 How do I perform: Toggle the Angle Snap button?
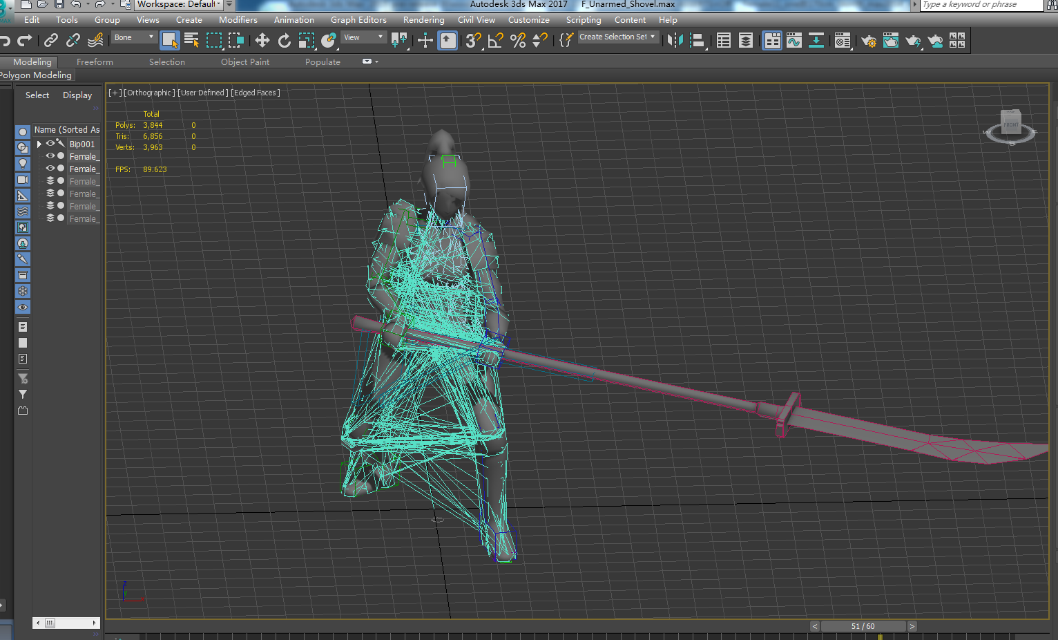[495, 41]
